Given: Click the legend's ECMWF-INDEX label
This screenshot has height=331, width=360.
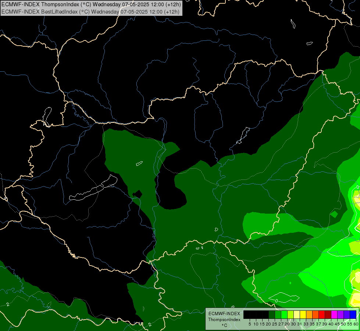Looking at the screenshot, I should pos(224,314).
